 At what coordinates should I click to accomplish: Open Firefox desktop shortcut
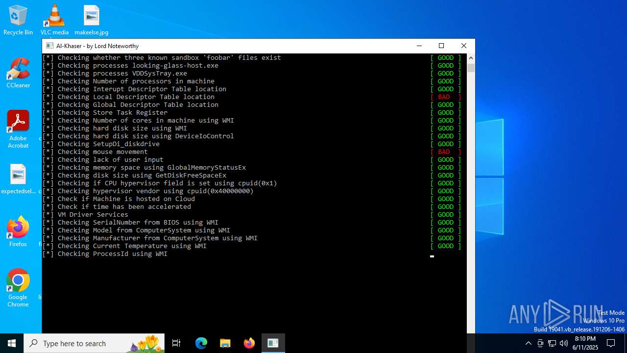(18, 232)
